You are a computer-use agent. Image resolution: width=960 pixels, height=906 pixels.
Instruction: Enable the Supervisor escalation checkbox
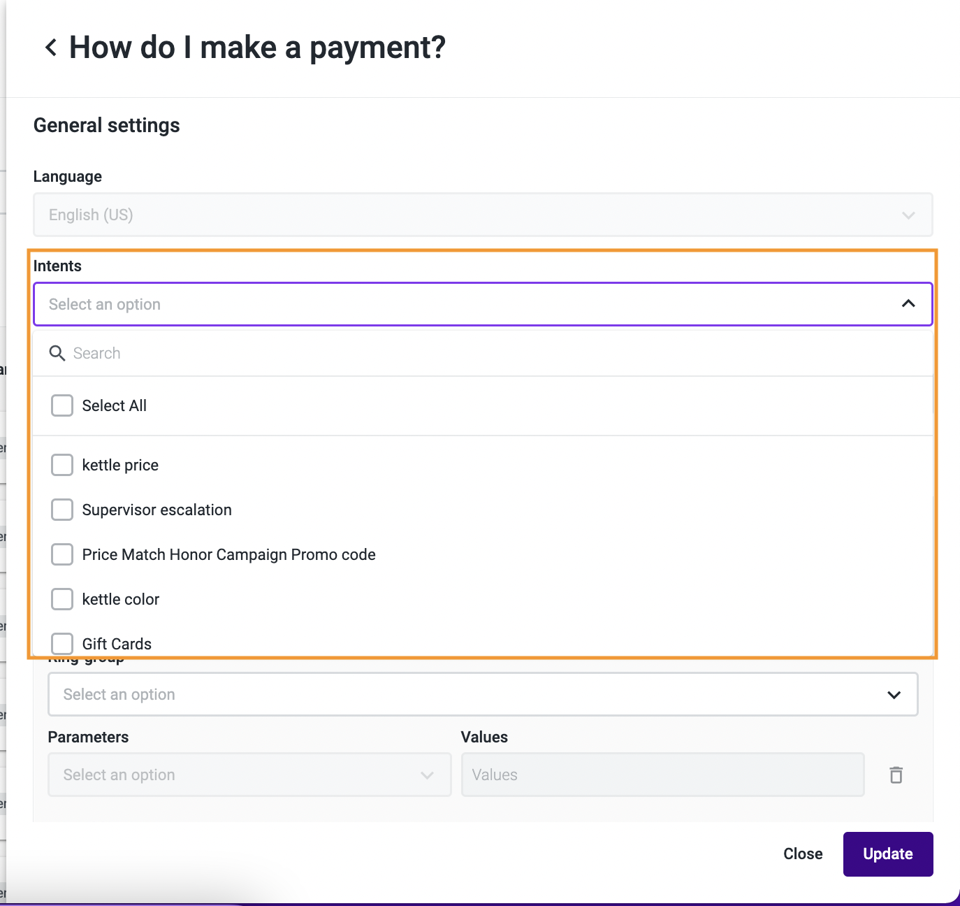pos(62,510)
